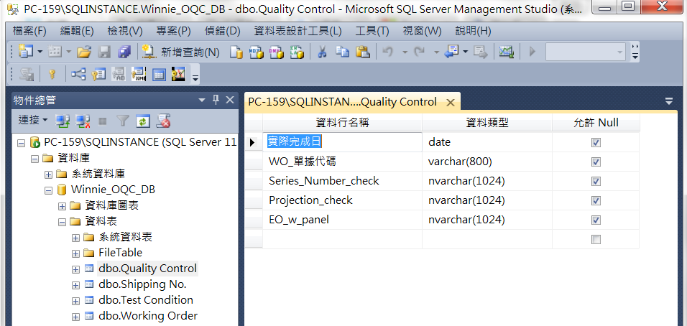Close the Quality Control designer tab
The image size is (687, 326).
tap(450, 103)
